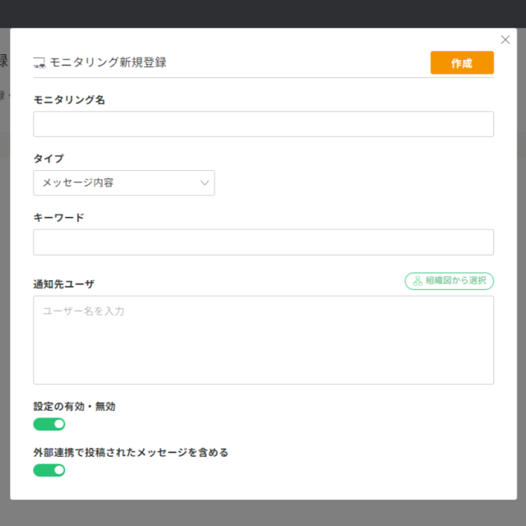Disable the 外部連携で投稿されたメッセージを含める switch
This screenshot has width=526, height=526.
click(49, 470)
